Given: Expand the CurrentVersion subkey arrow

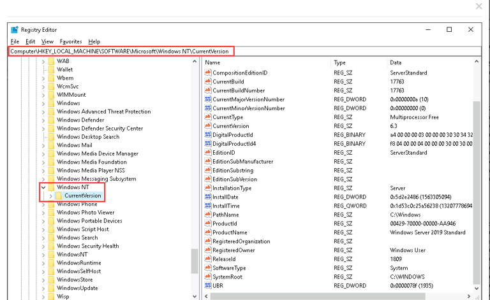Looking at the screenshot, I should (x=50, y=196).
